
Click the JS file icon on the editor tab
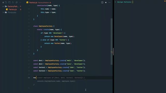click(27, 2)
